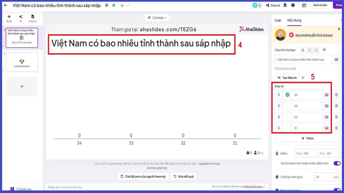The width and height of the screenshot is (344, 193).
Task: Mark answer 31 as correct
Action: click(x=287, y=128)
